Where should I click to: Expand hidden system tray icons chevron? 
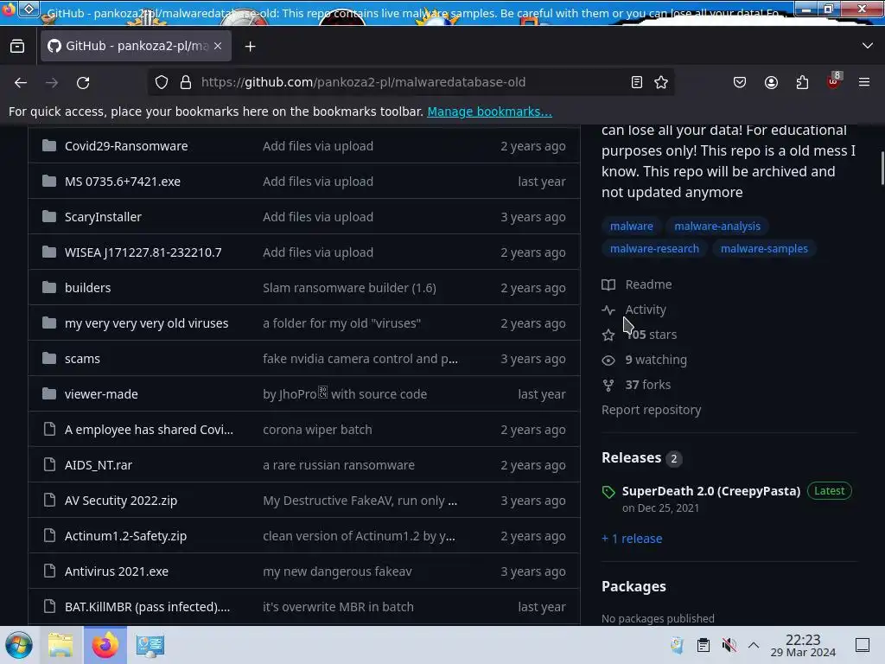click(754, 645)
